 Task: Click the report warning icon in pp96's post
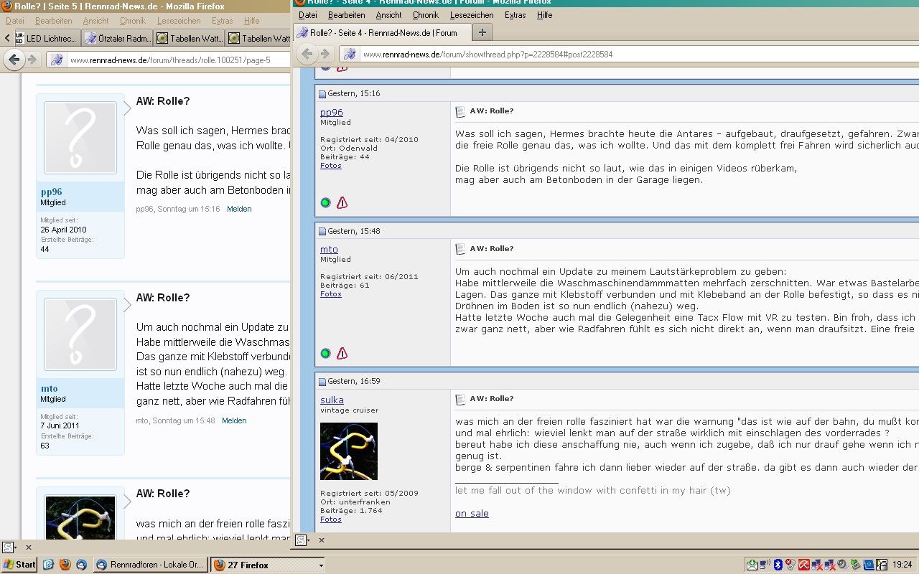point(342,203)
